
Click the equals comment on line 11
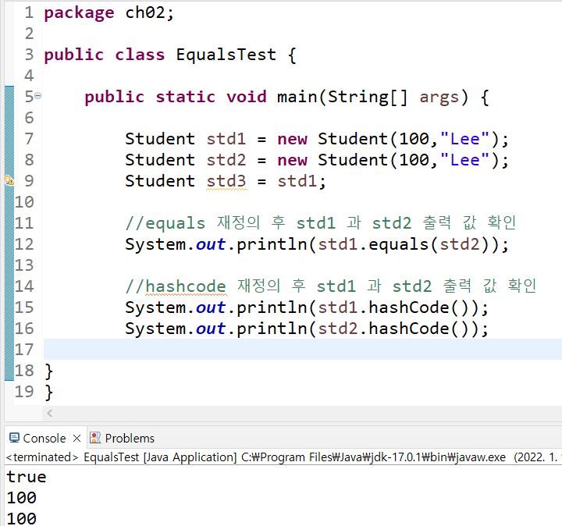[321, 223]
